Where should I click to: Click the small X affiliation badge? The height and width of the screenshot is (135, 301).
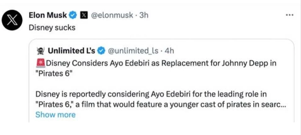pyautogui.click(x=83, y=15)
